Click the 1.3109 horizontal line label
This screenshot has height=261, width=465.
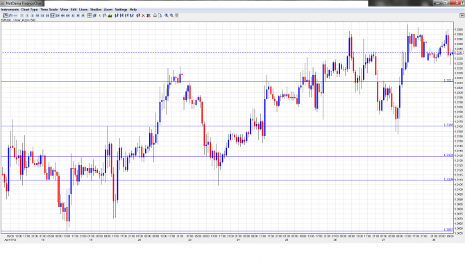tap(448, 179)
